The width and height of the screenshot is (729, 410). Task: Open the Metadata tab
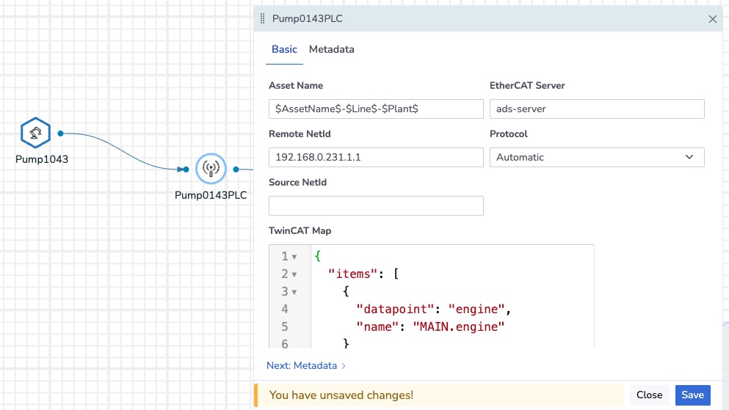331,50
